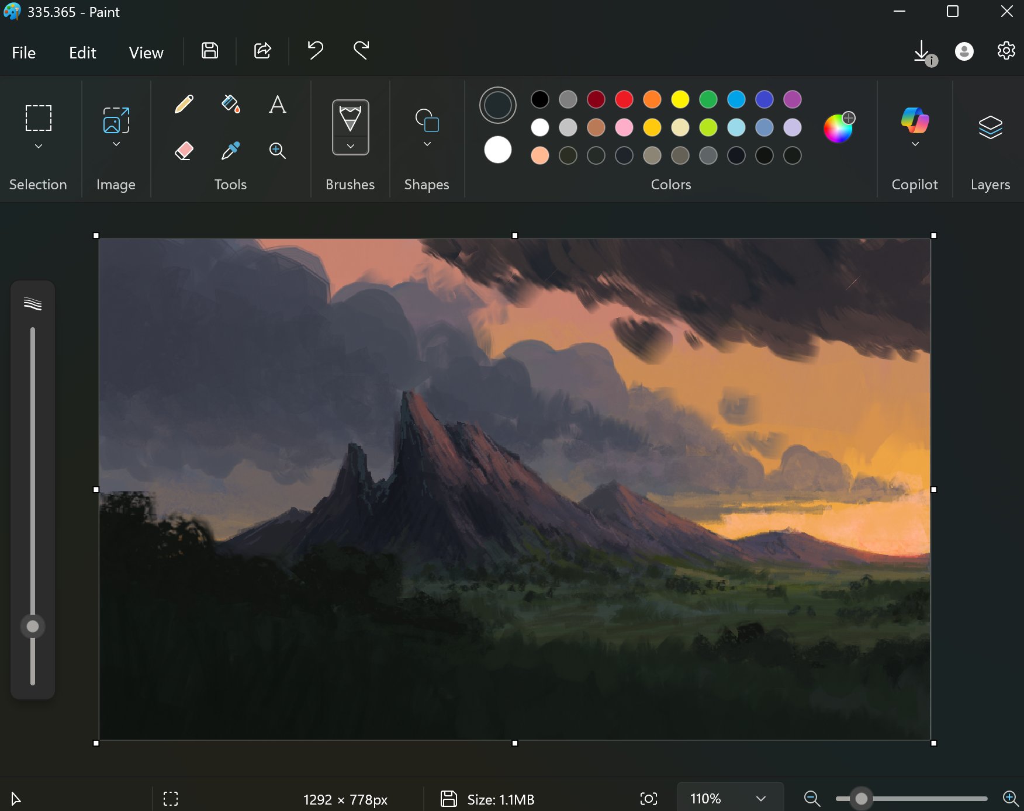Viewport: 1024px width, 811px height.
Task: Pick the white color swatch in palette
Action: coord(540,127)
